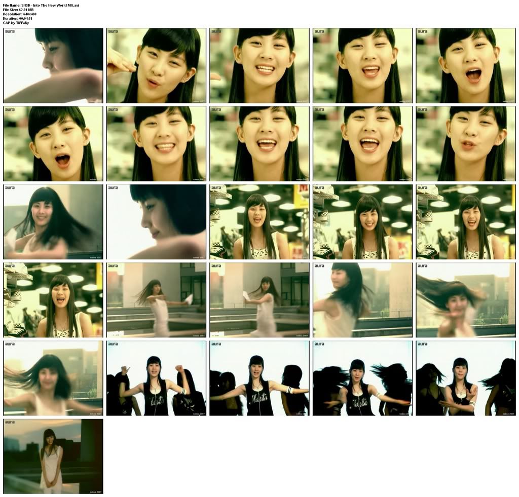Screen dimensions: 519x497
Task: Open the fourth thumbnail in the second row
Action: pyautogui.click(x=363, y=143)
